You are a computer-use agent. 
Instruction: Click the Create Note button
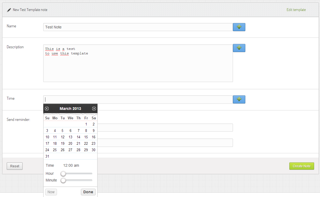click(x=302, y=166)
